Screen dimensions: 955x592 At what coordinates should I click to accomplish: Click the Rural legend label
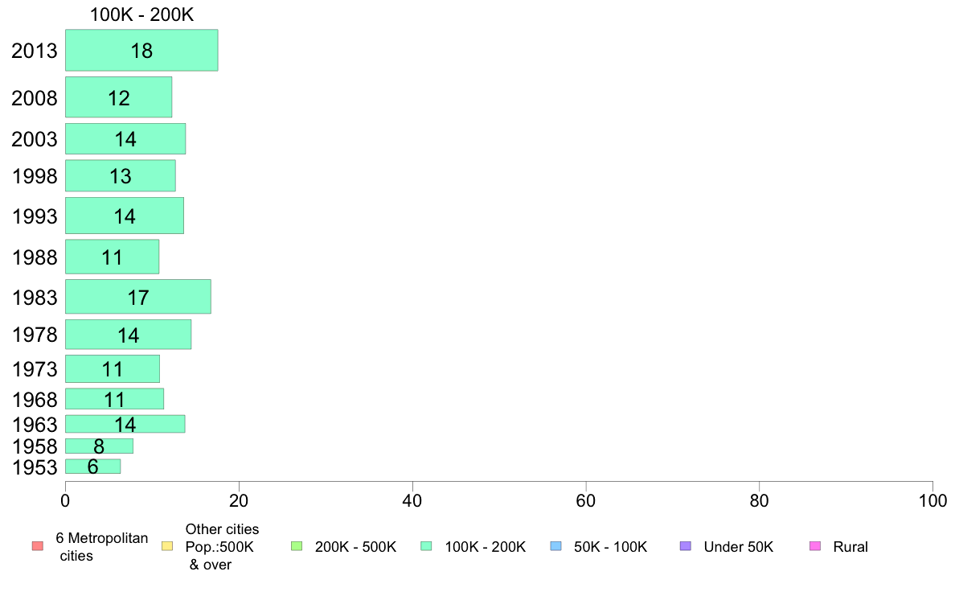pos(850,547)
